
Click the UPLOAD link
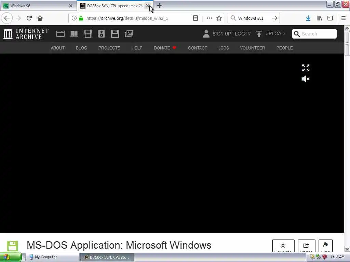pos(275,34)
